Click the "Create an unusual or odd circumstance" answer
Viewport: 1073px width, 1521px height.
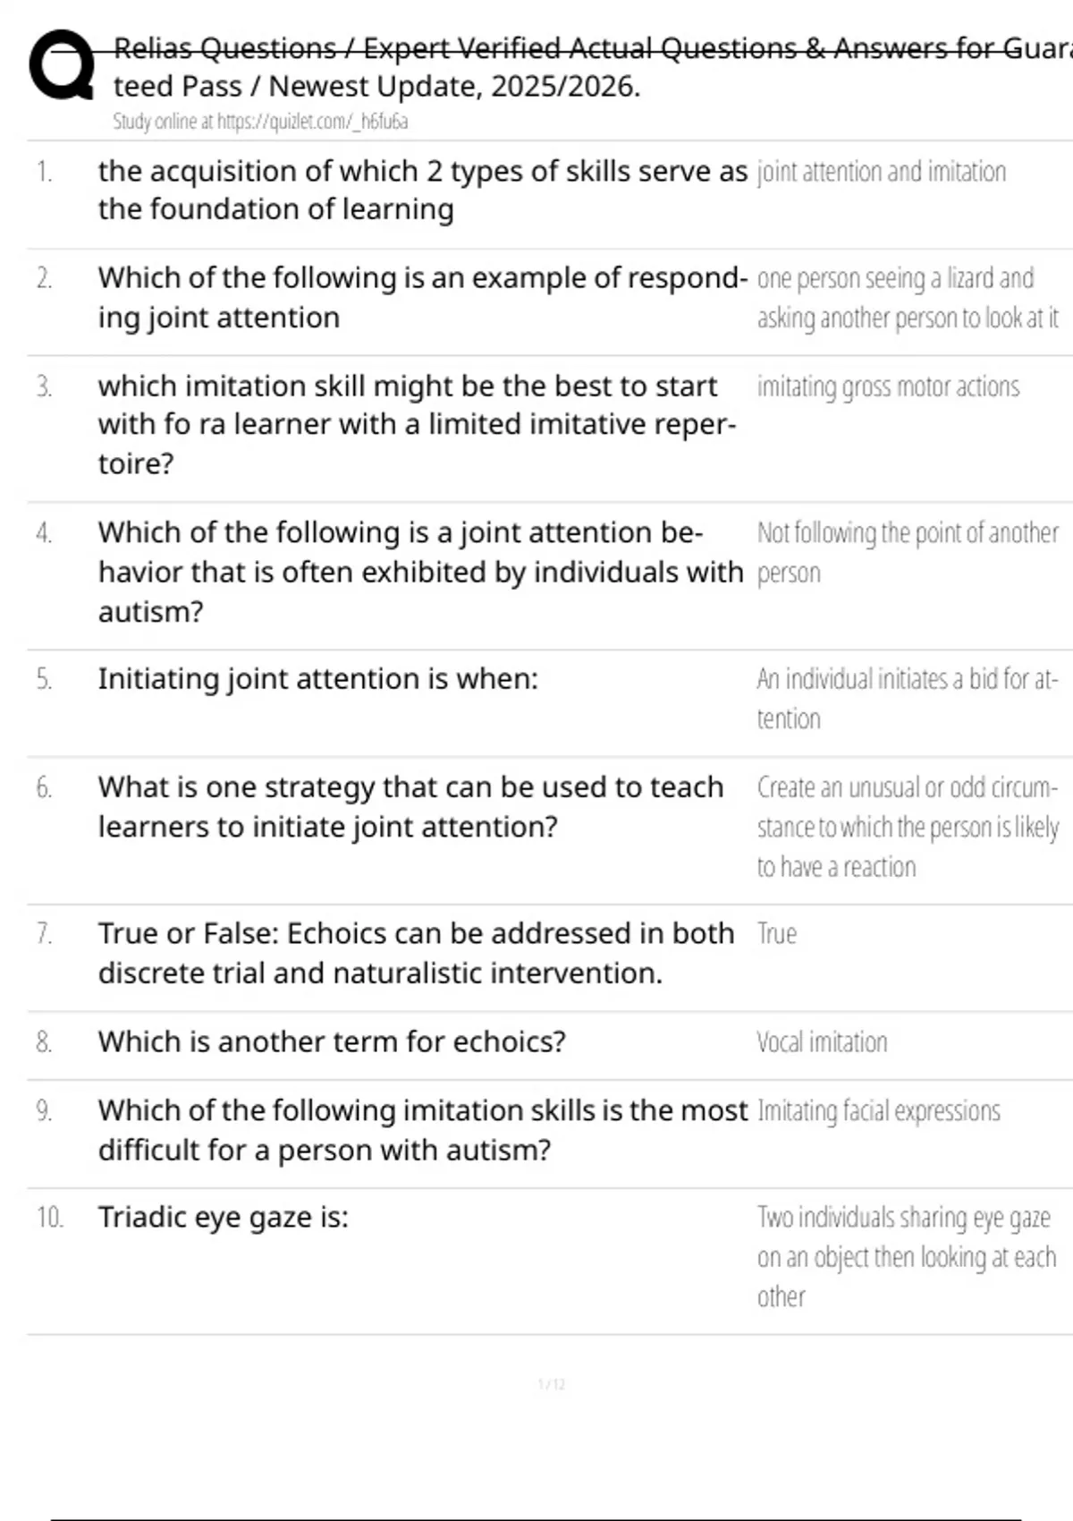click(x=907, y=827)
